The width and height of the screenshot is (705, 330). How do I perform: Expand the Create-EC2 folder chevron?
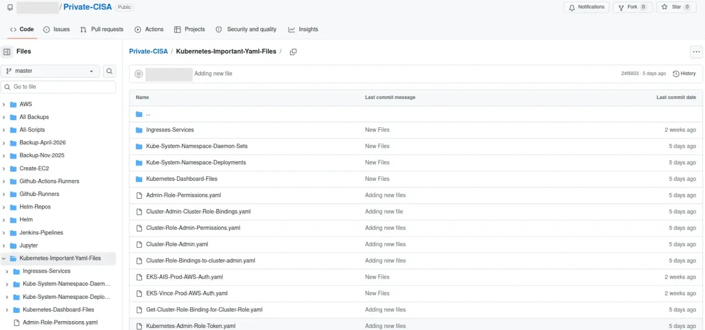coord(4,169)
